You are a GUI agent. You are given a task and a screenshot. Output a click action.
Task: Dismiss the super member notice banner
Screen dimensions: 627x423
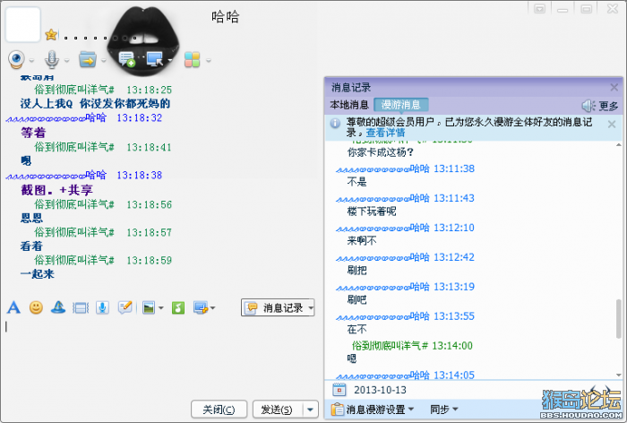coord(612,124)
